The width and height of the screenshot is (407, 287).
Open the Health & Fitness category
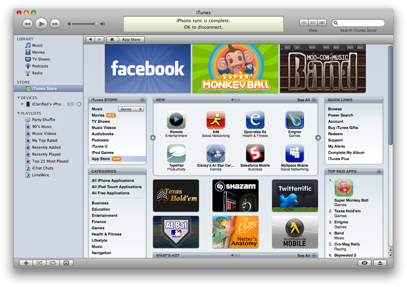[x=107, y=234]
